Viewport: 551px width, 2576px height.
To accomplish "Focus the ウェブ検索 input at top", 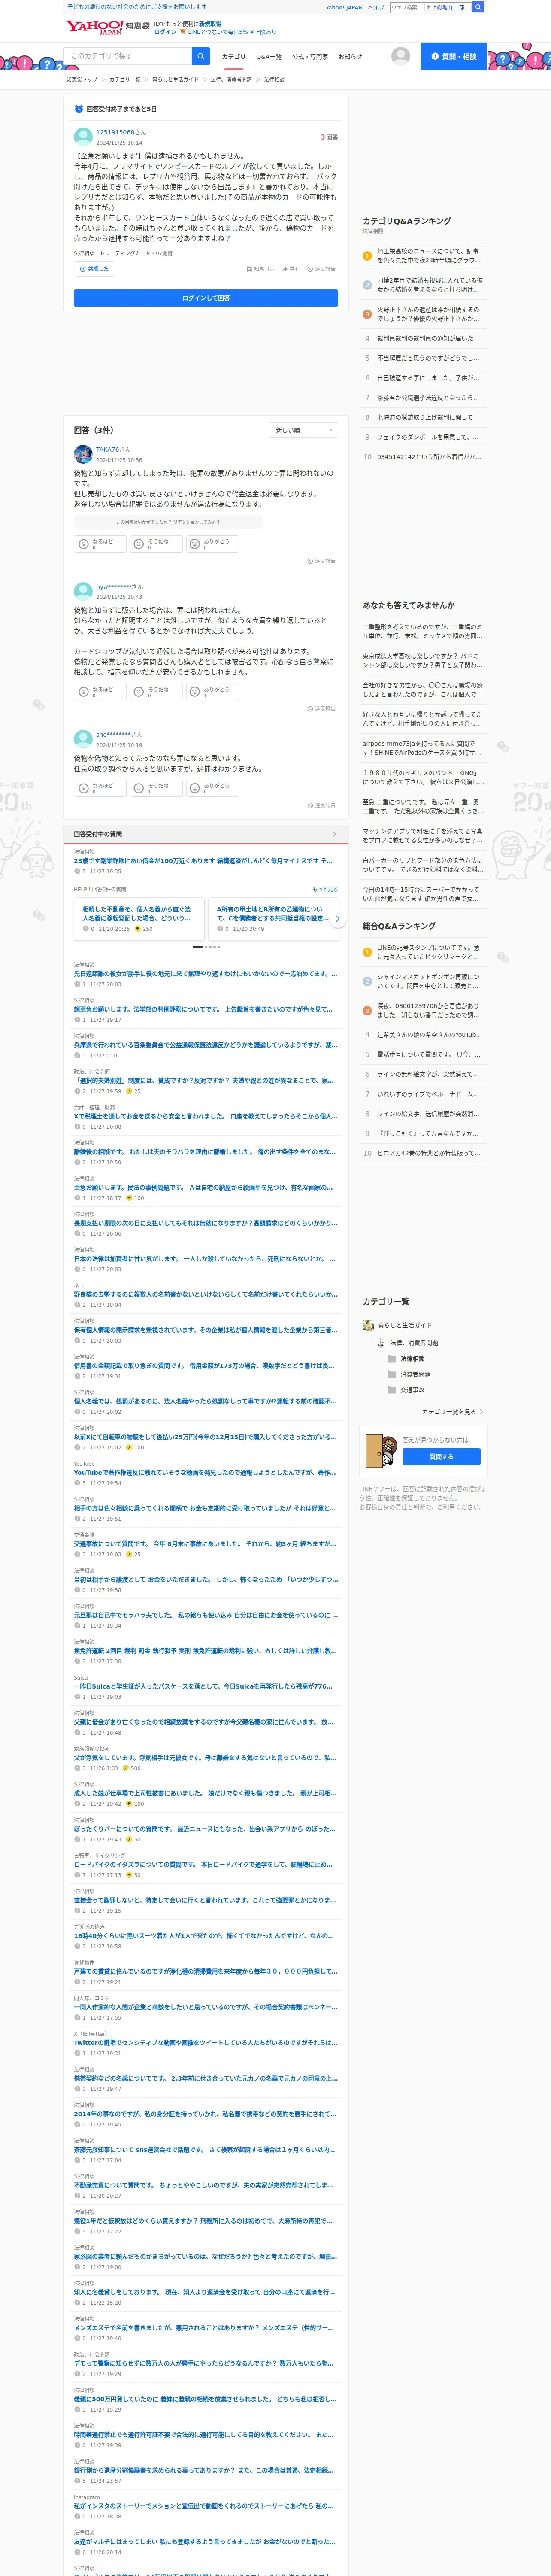I will pos(406,7).
